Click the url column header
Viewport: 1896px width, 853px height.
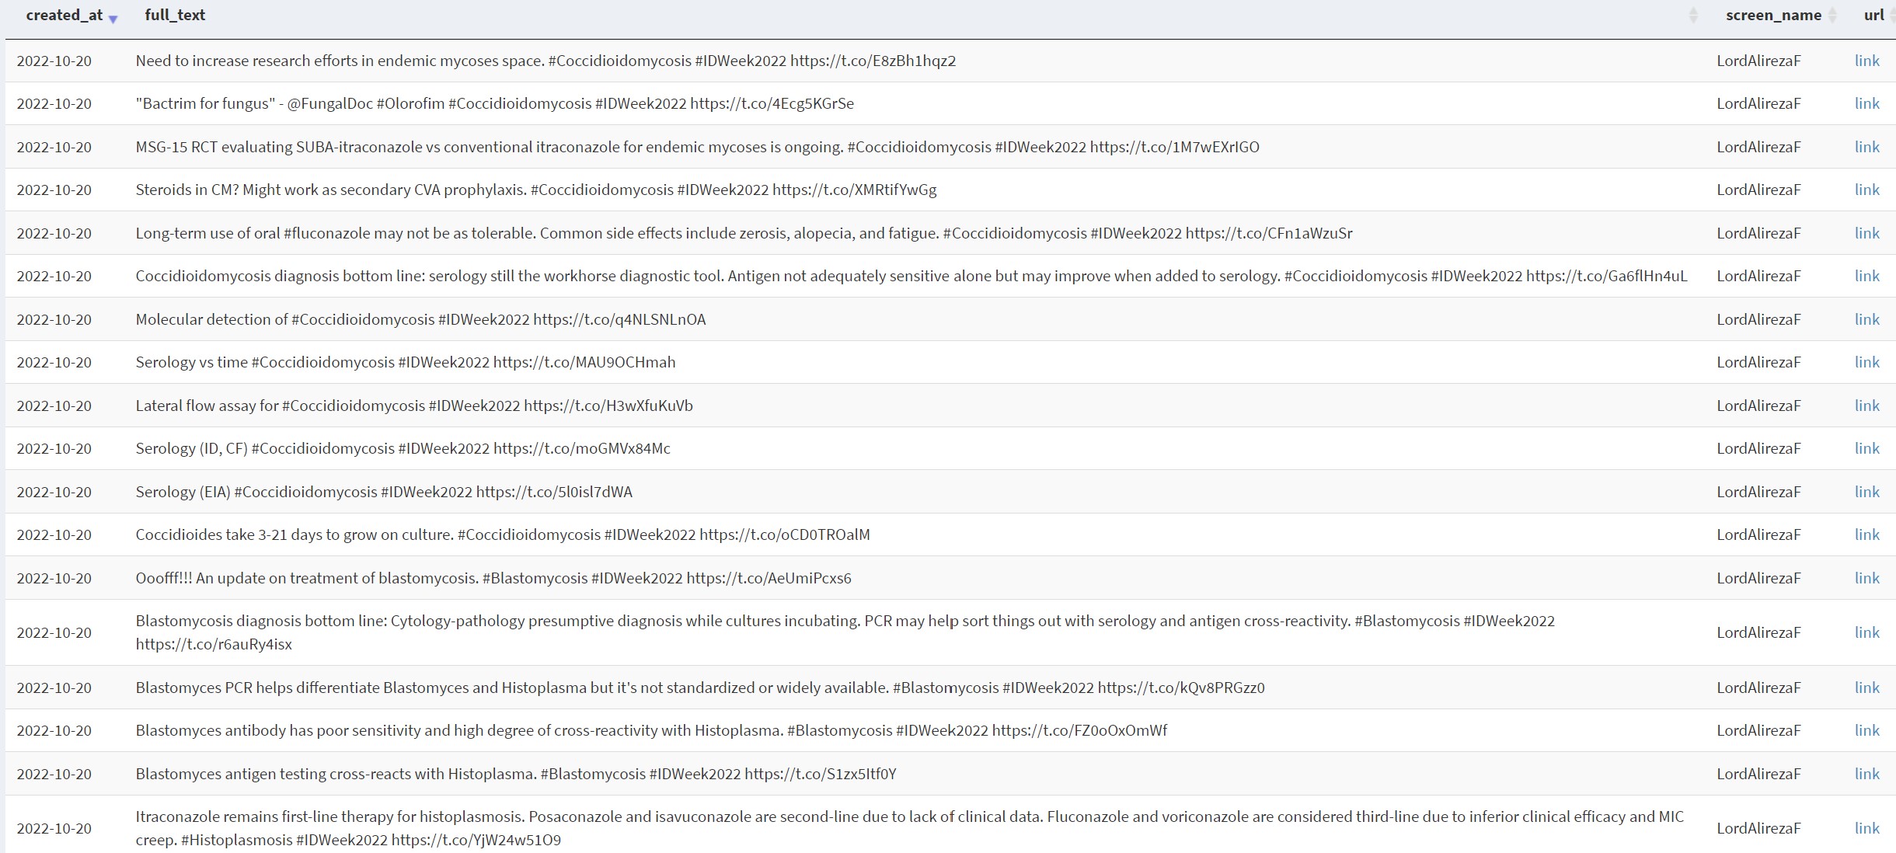coord(1873,15)
